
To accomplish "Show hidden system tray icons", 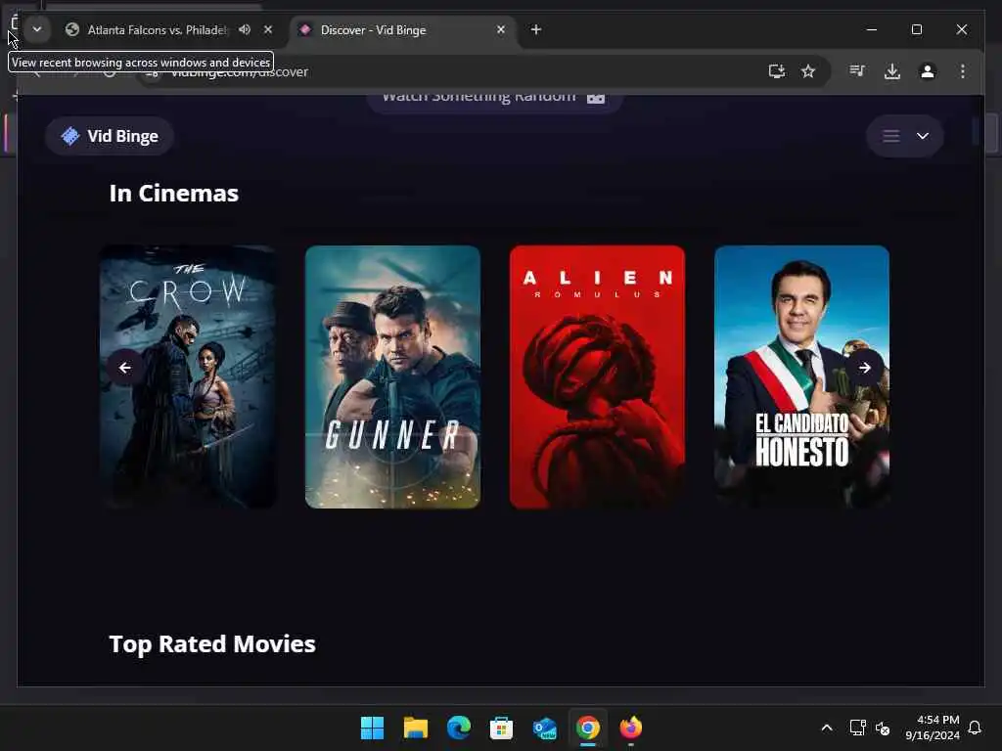I will [x=826, y=728].
